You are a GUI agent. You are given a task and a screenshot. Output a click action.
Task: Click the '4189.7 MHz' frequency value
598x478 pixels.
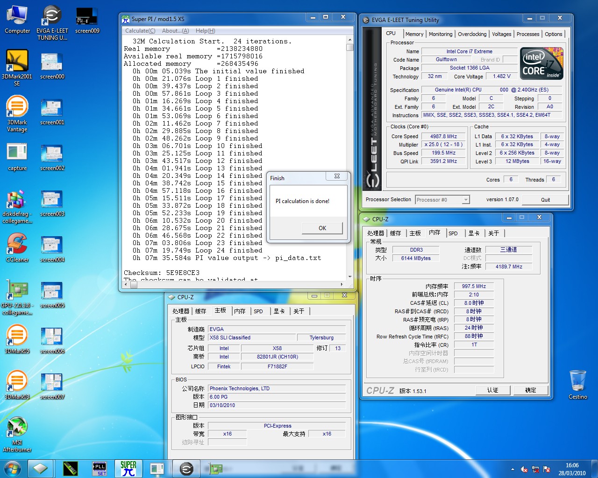pyautogui.click(x=509, y=267)
